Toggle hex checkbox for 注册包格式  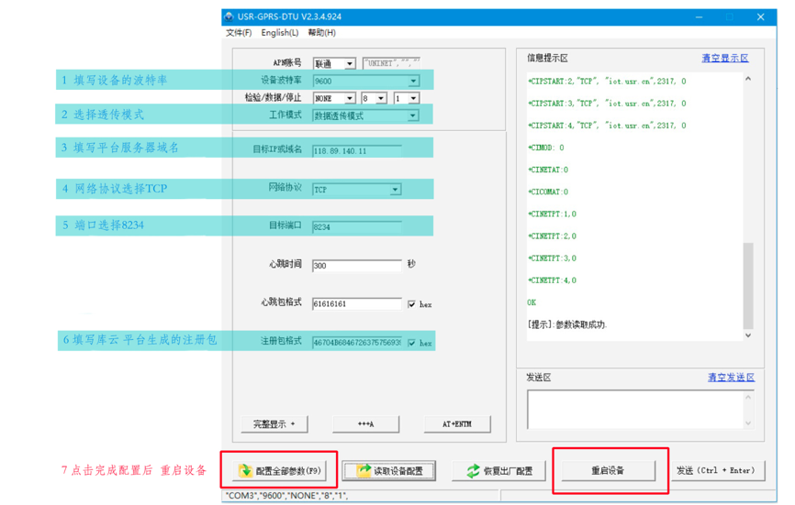(412, 343)
